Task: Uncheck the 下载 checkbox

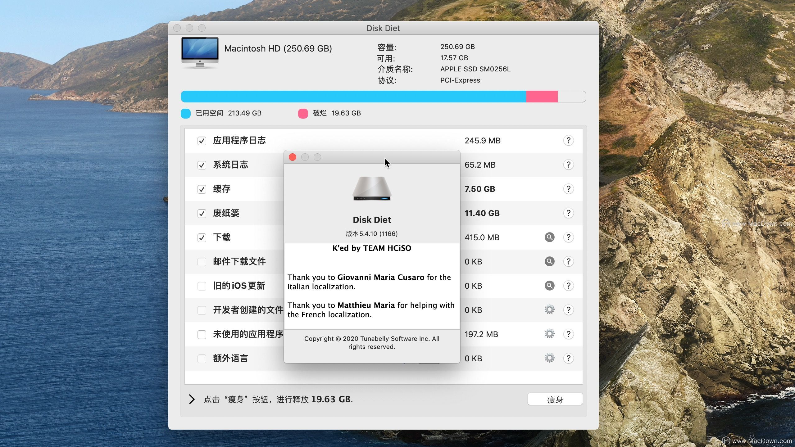Action: [x=202, y=238]
